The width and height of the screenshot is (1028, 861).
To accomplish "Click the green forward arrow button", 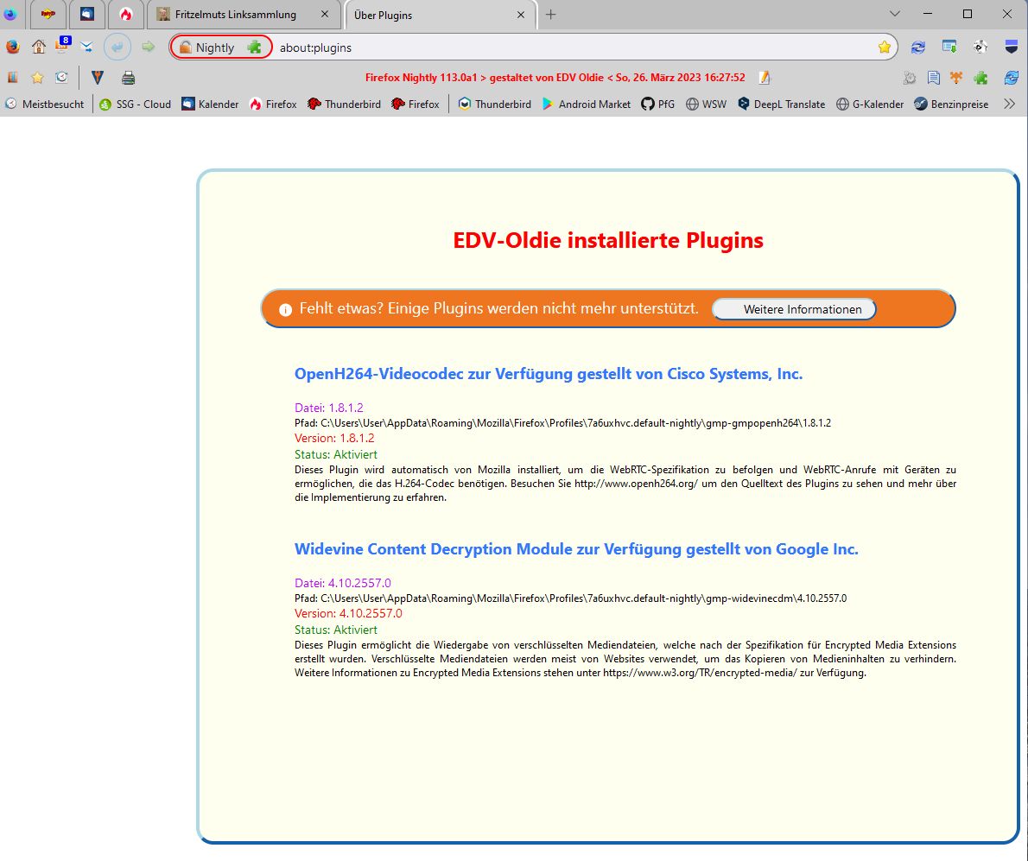I will 149,47.
